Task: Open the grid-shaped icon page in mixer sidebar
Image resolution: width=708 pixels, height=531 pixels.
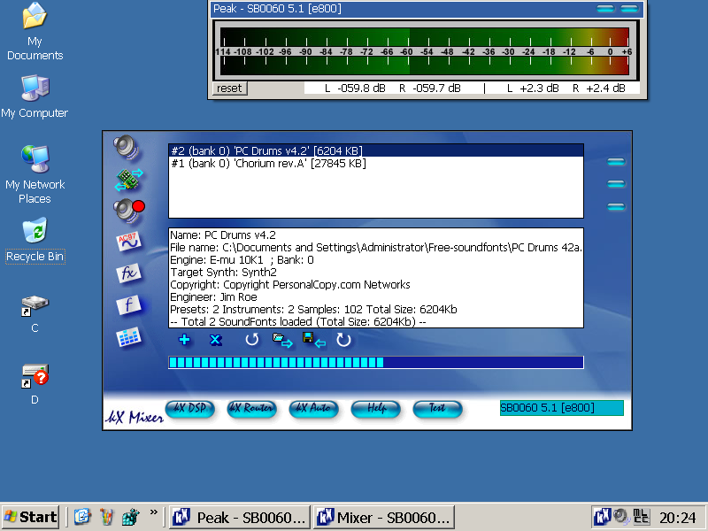Action: 128,337
